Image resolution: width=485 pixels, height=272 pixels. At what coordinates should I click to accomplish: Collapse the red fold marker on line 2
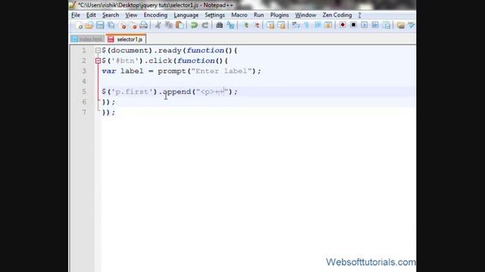98,60
